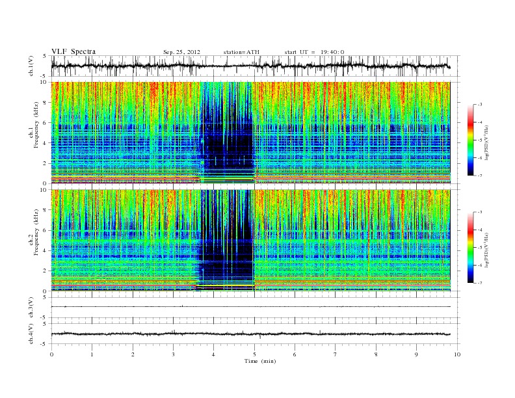Select the 'ch.1(V)' waveform axis label
The height and width of the screenshot is (398, 515).
click(x=31, y=66)
